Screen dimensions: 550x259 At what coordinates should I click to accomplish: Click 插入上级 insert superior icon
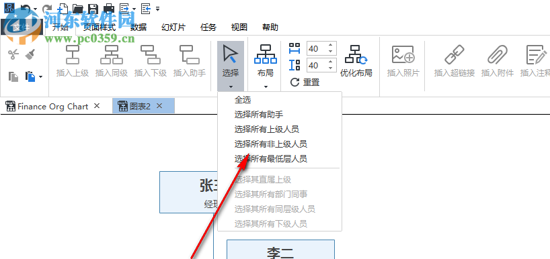73,54
